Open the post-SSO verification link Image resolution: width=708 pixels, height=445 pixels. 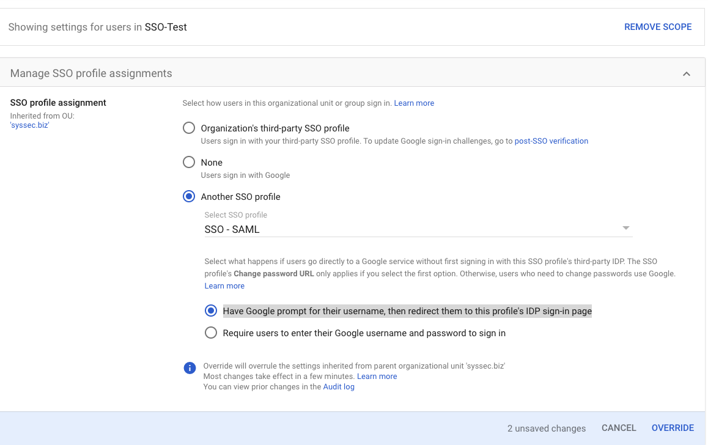pyautogui.click(x=551, y=141)
